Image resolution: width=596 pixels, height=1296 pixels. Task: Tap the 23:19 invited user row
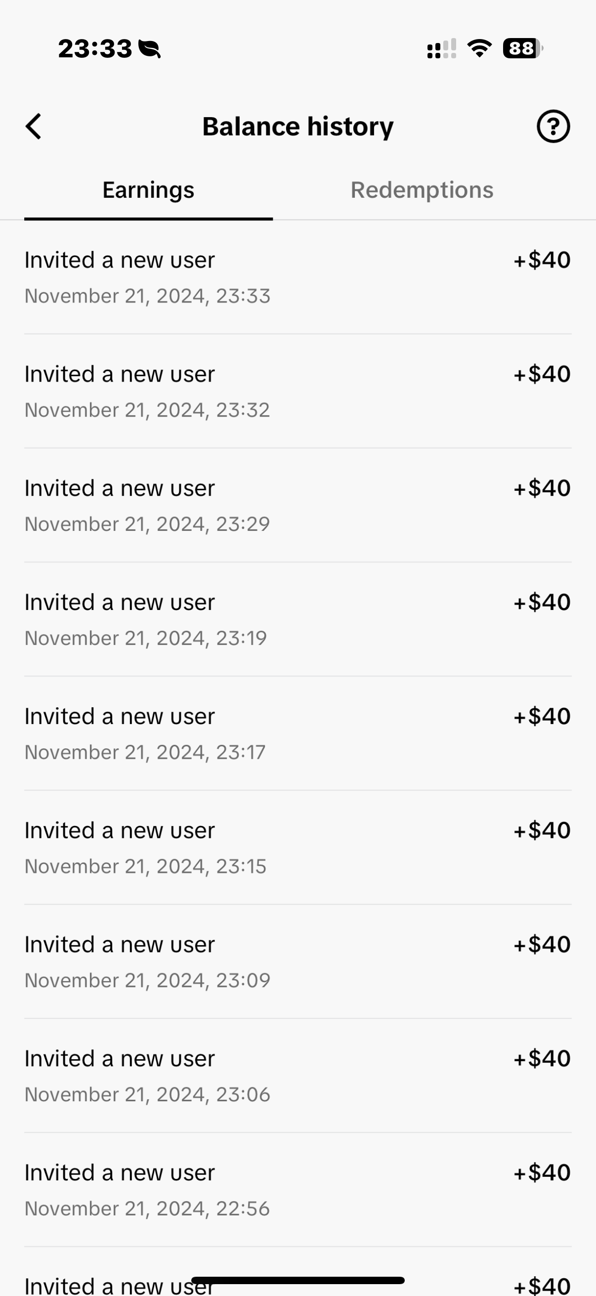(298, 619)
